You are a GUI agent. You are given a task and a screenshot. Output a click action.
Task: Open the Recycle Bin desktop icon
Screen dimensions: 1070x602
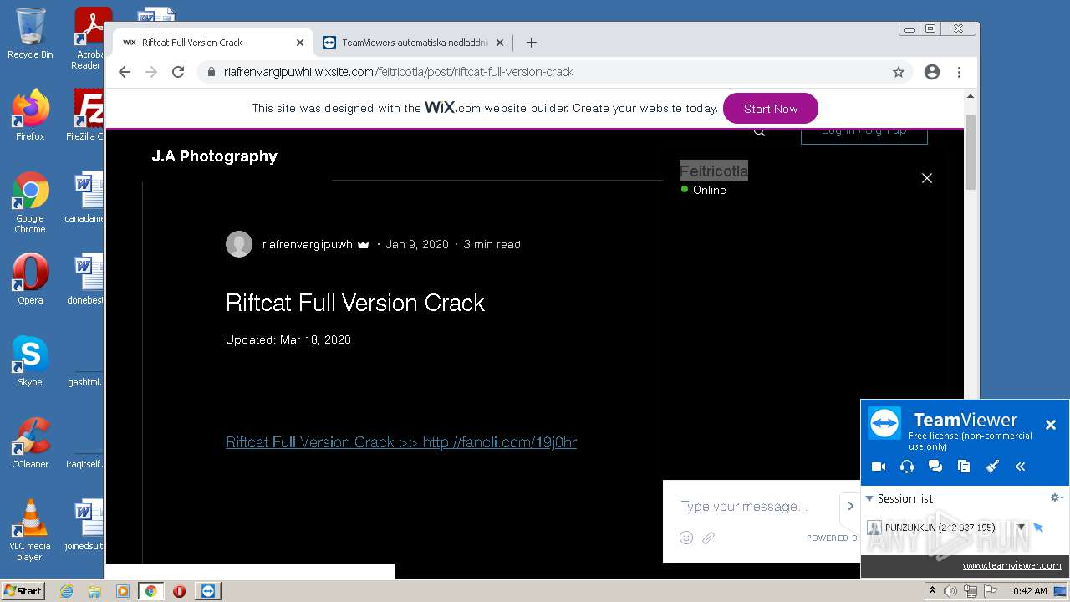[30, 33]
